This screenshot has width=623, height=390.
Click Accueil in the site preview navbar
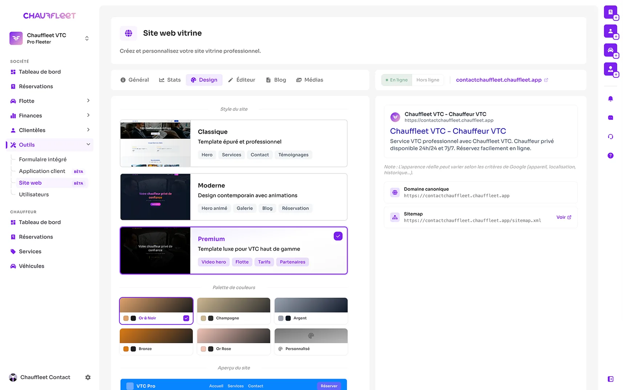[x=216, y=386]
